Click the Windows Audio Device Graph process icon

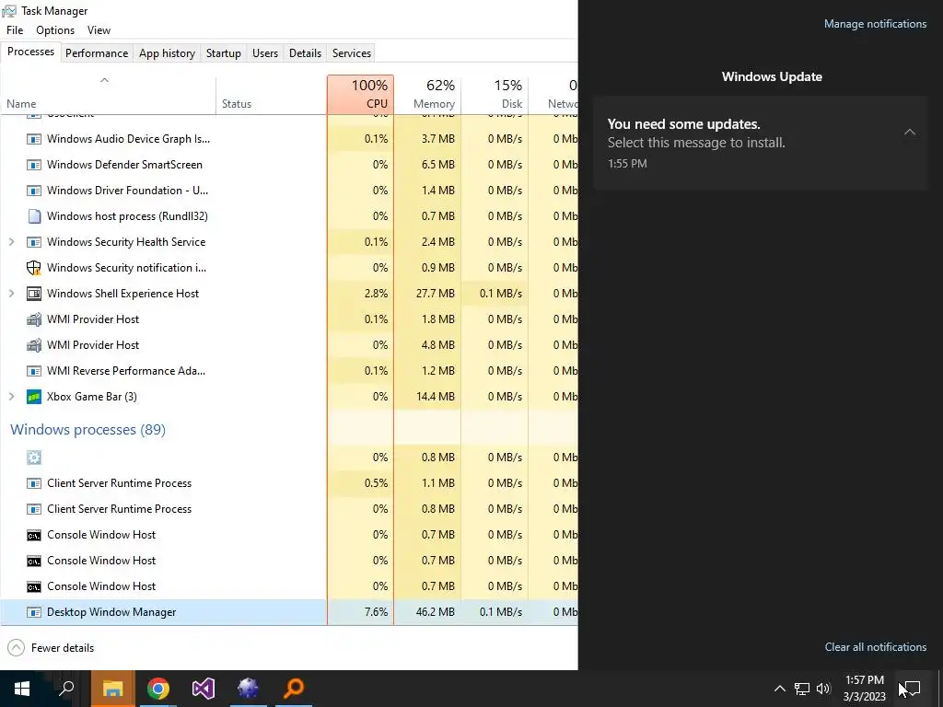coord(34,139)
